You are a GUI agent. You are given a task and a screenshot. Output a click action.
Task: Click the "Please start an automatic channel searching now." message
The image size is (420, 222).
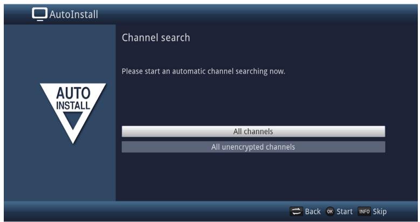[203, 72]
